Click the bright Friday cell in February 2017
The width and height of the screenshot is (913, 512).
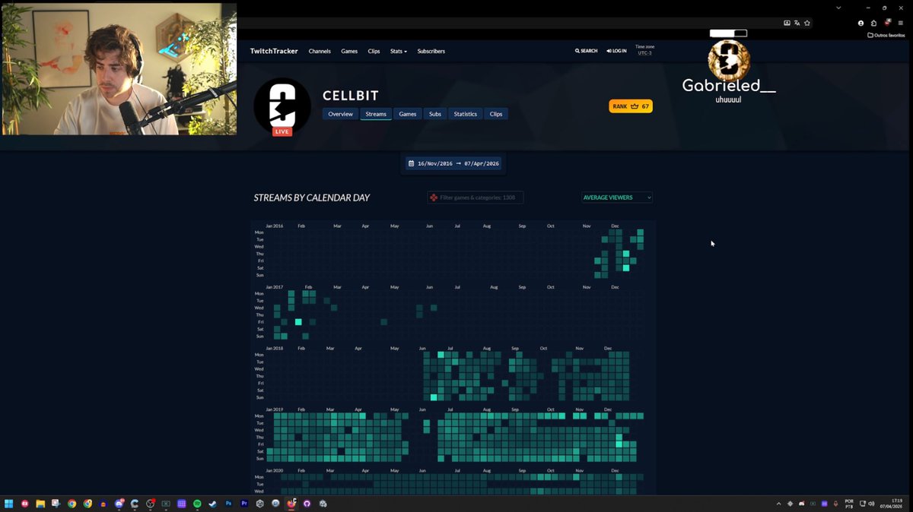[x=298, y=322]
